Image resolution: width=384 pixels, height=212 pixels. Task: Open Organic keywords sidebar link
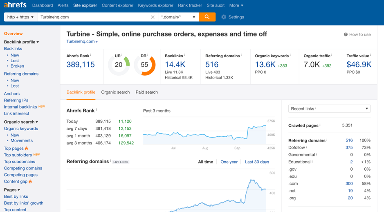coord(21,129)
